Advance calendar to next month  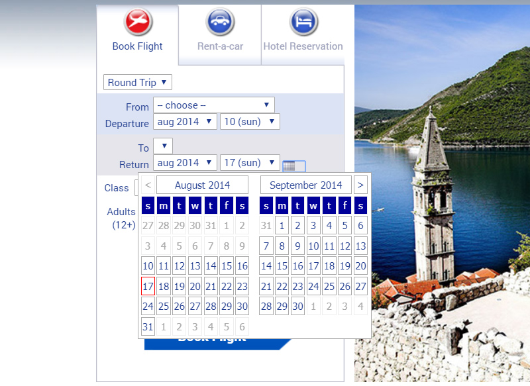coord(360,185)
